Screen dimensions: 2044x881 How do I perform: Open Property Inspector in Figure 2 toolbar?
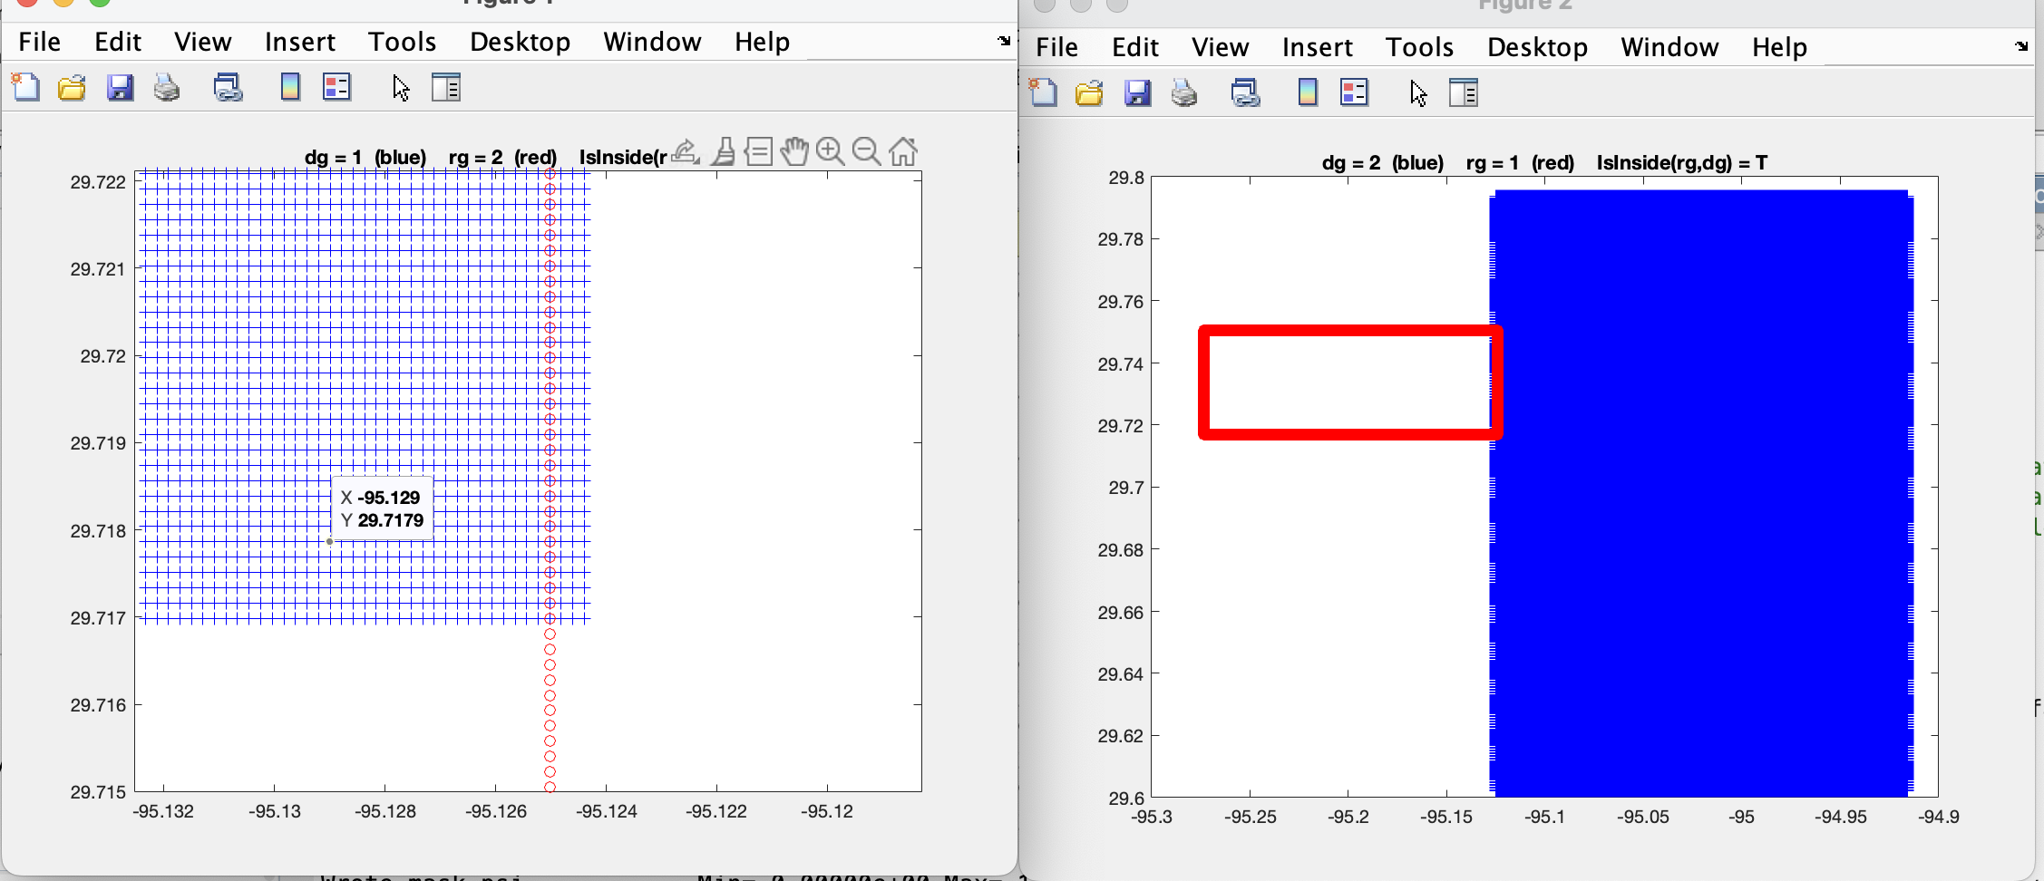1463,92
